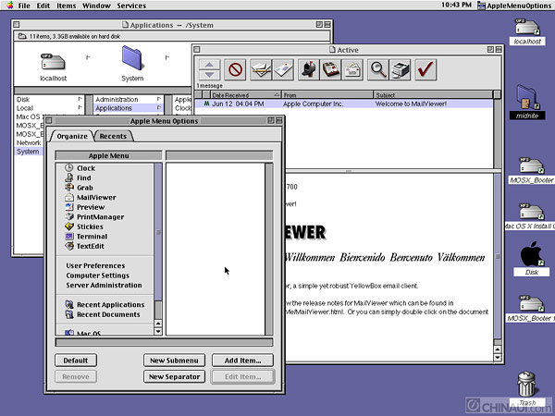The image size is (555, 416).
Task: Select Stickies in the Apple Menu list
Action: [x=90, y=226]
